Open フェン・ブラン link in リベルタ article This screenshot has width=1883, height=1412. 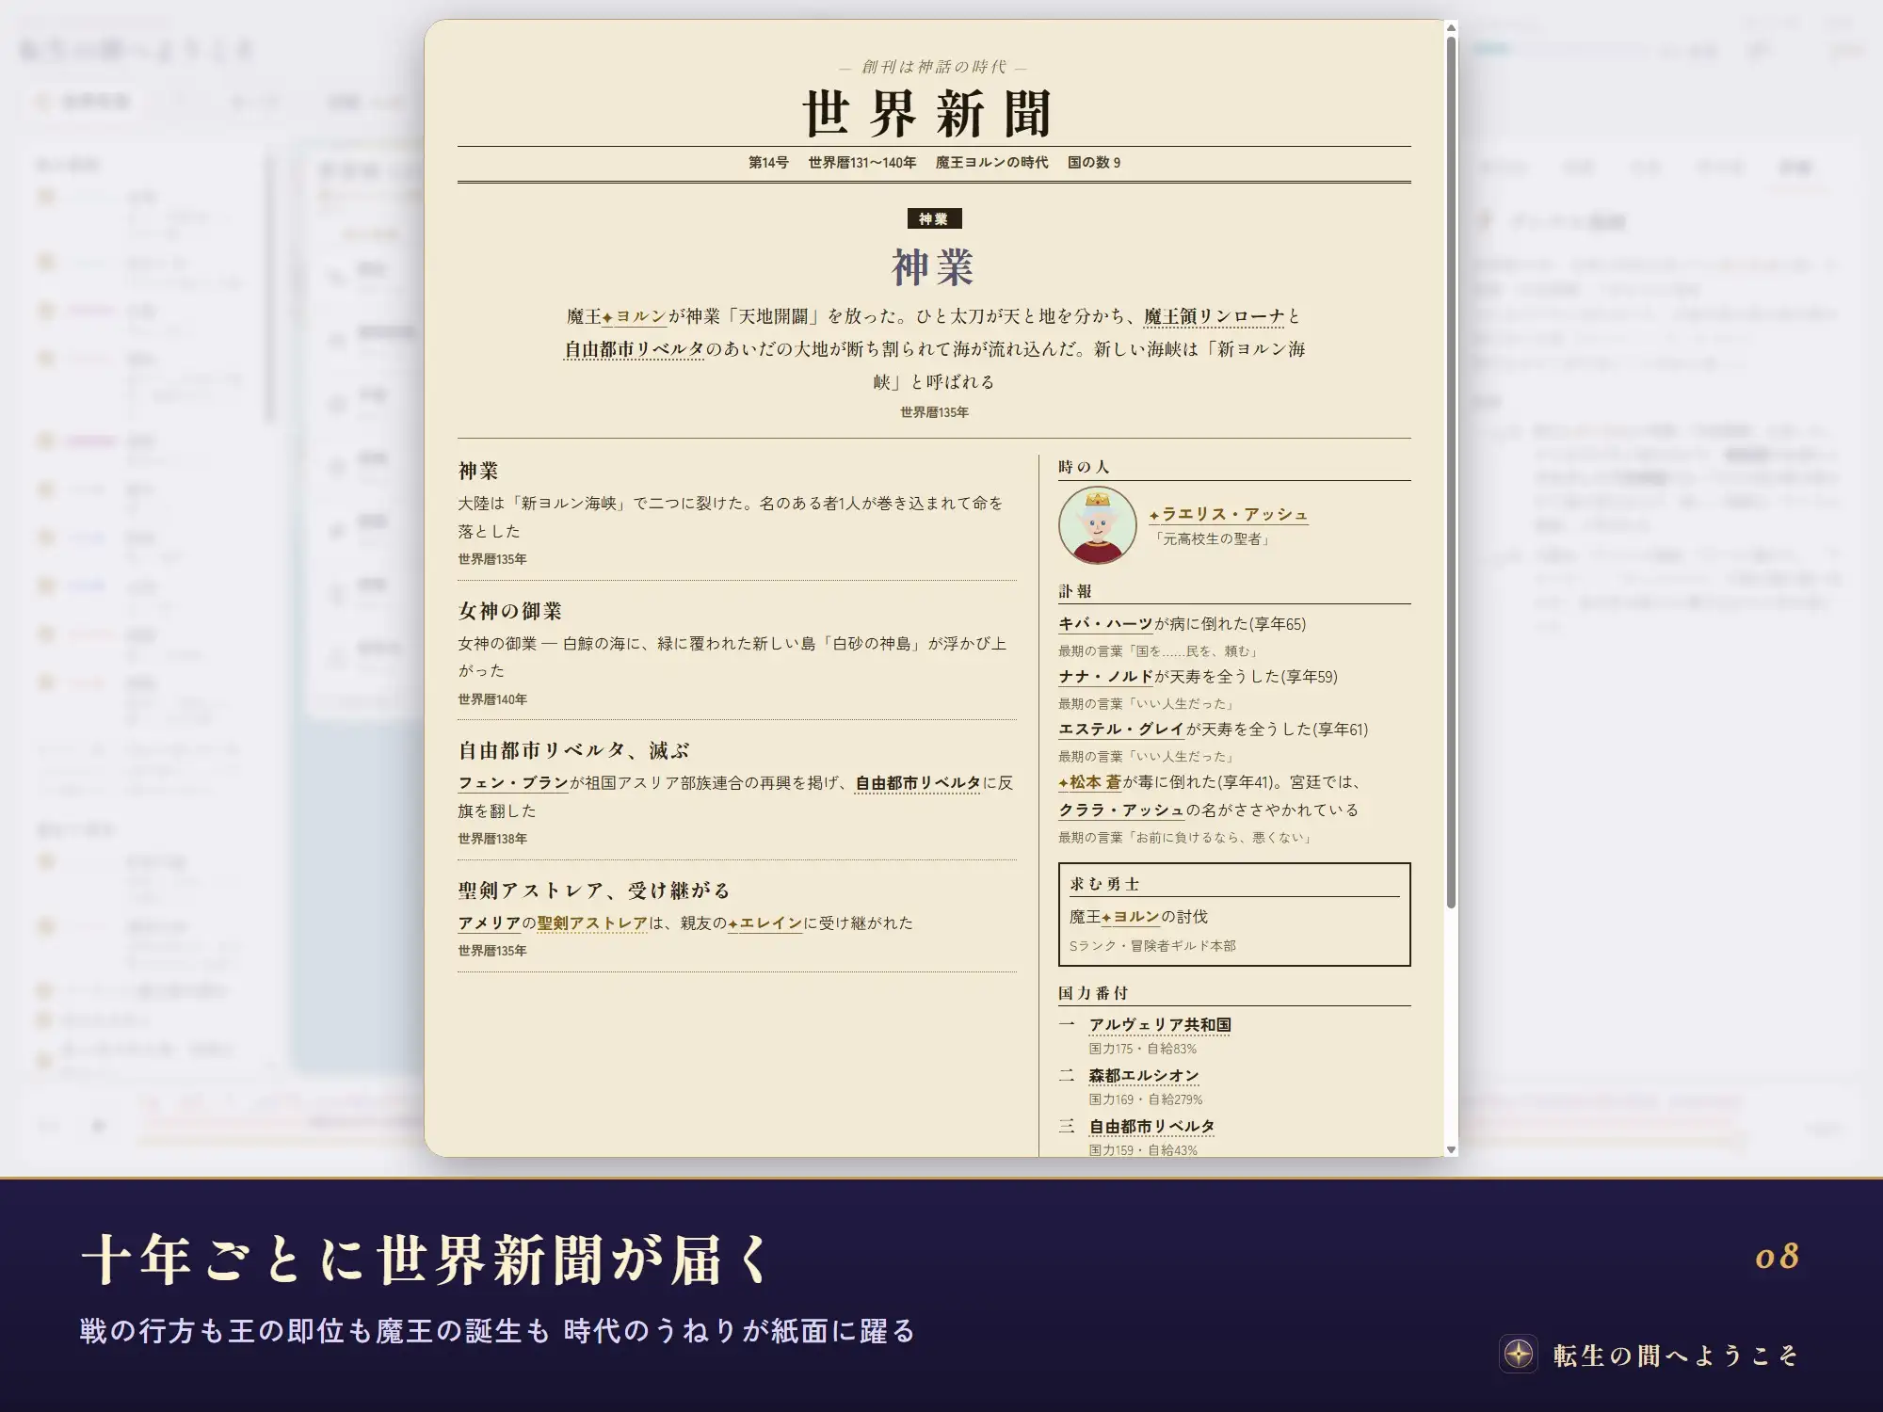click(x=513, y=783)
